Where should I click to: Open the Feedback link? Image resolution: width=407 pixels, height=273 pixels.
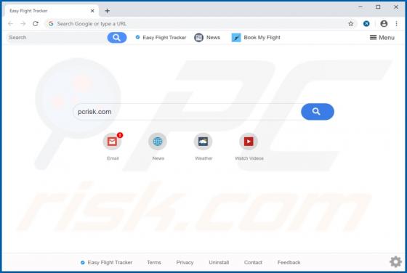tap(289, 262)
